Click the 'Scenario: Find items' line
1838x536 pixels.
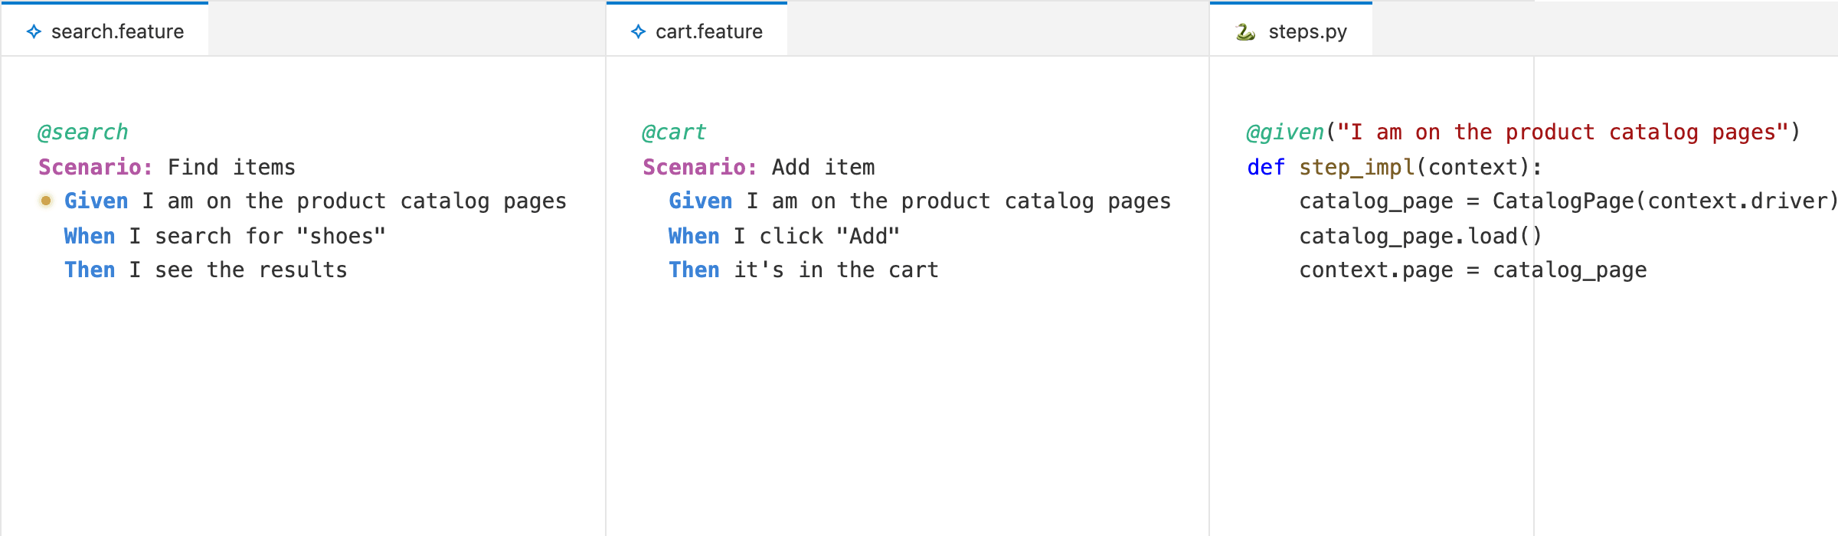pos(167,167)
